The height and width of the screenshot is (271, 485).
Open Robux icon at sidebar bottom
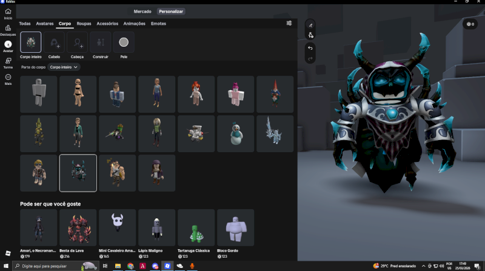pyautogui.click(x=8, y=253)
